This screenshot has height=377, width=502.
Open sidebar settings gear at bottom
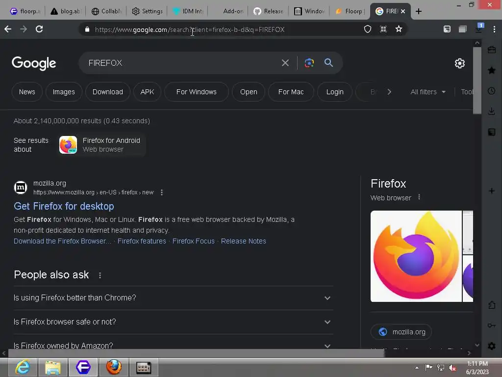point(492,346)
